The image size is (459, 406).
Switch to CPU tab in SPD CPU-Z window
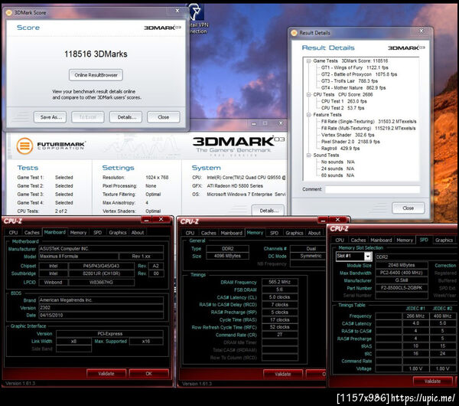pos(340,240)
